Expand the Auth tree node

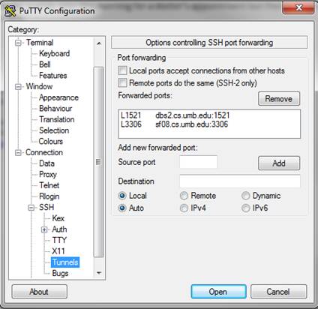[x=44, y=229]
